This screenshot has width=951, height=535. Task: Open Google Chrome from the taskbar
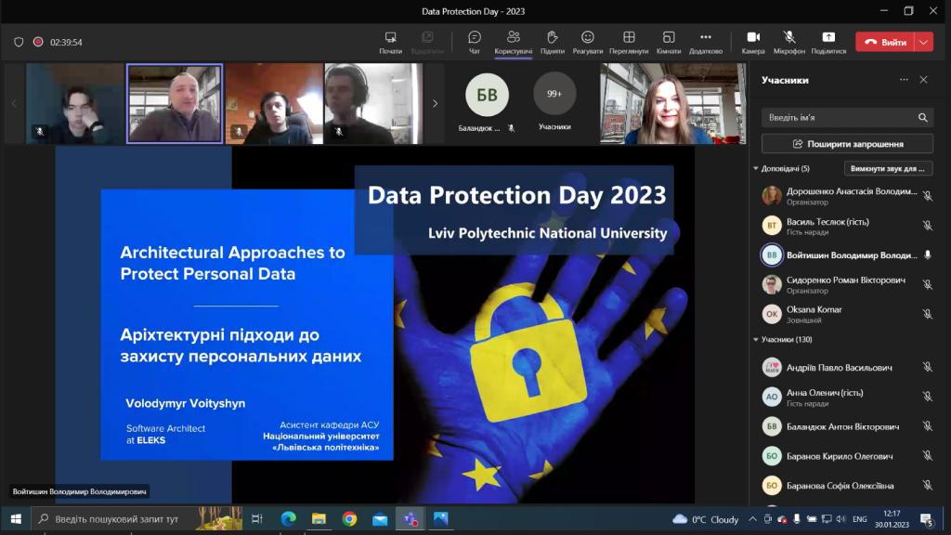(349, 519)
